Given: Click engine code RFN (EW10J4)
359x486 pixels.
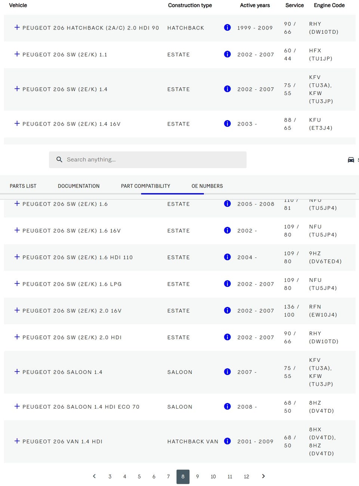Looking at the screenshot, I should 323,311.
